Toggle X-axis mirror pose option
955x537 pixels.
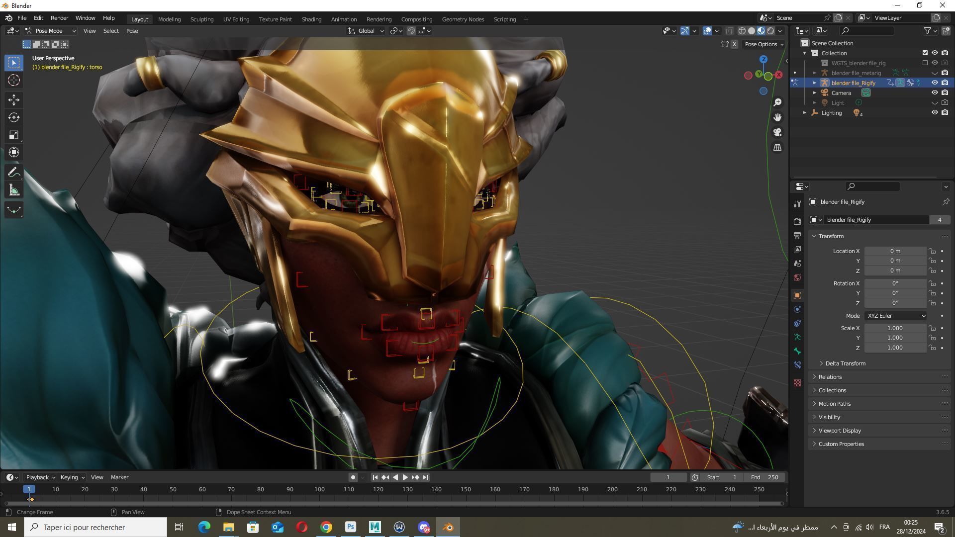tap(734, 44)
